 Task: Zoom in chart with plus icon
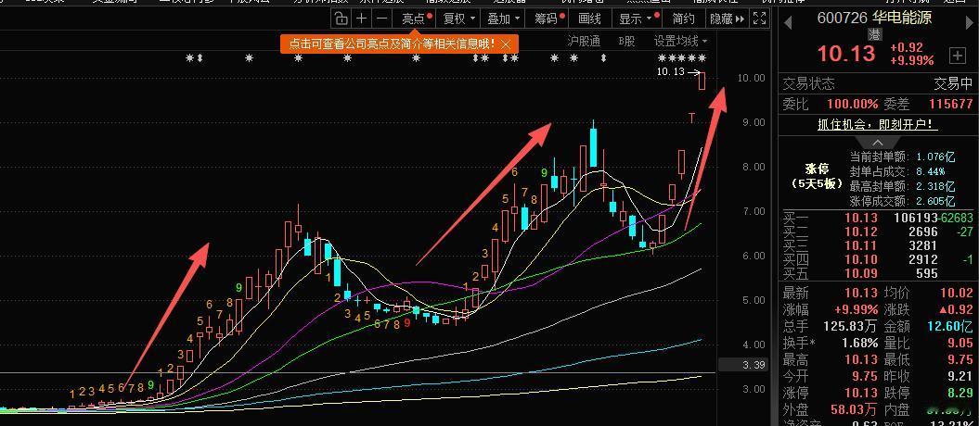click(x=362, y=19)
